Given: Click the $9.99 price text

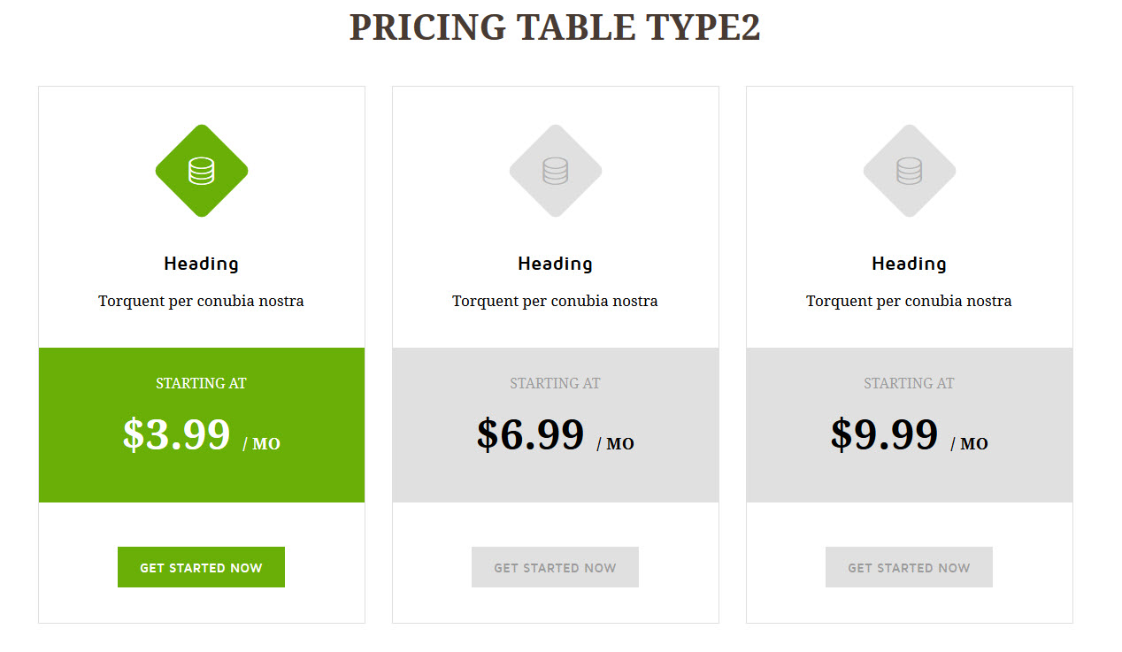Looking at the screenshot, I should coord(885,434).
